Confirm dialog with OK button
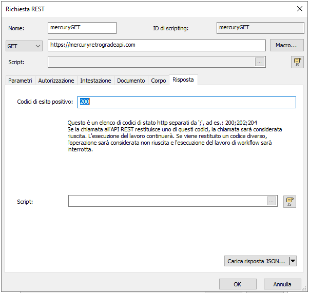309x293 pixels. click(238, 284)
